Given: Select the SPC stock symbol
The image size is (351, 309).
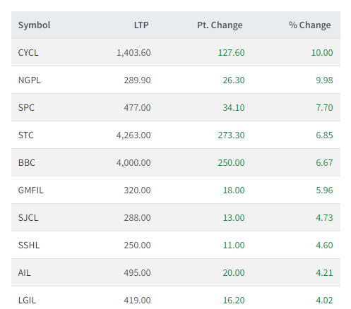Looking at the screenshot, I should (26, 107).
